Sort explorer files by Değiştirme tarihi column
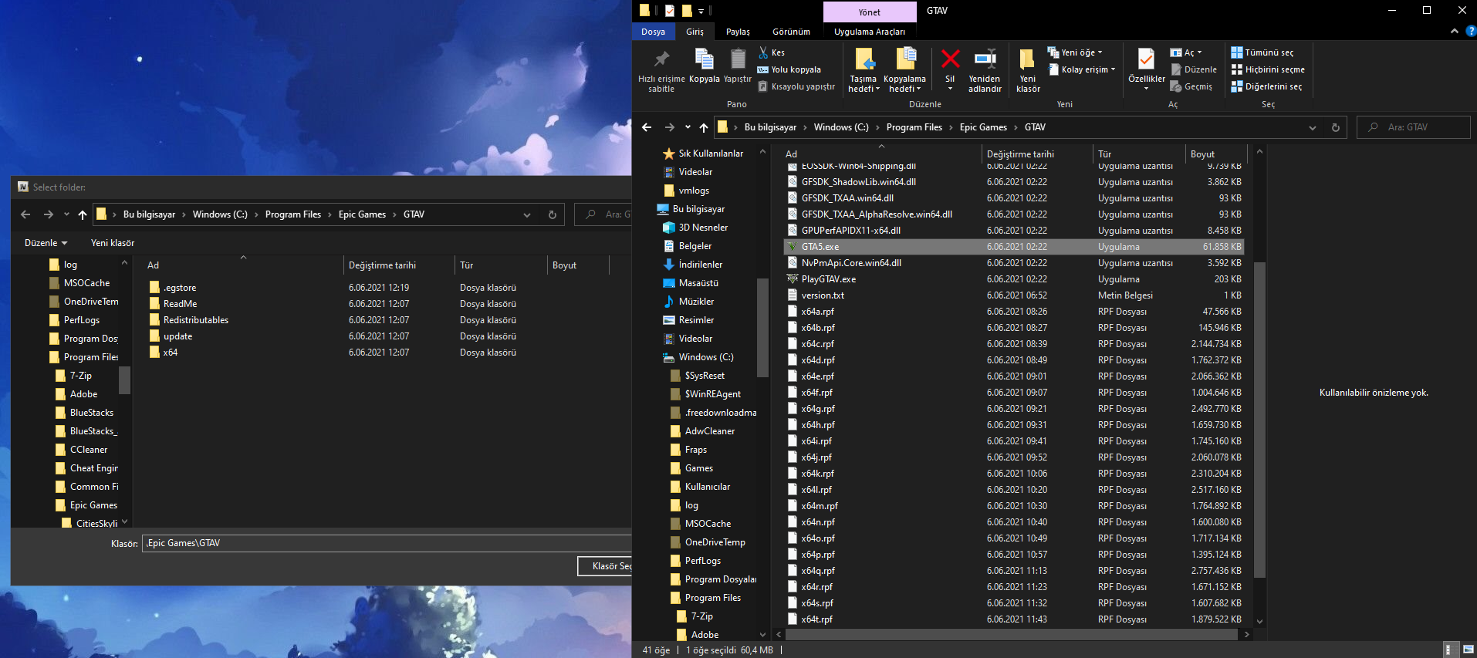The height and width of the screenshot is (658, 1477). click(x=1020, y=154)
